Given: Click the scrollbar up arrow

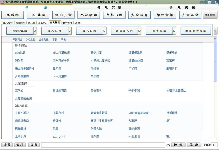Looking at the screenshot, I should point(215,38).
